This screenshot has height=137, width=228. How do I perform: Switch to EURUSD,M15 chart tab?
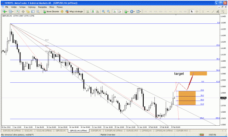[x=132, y=131]
